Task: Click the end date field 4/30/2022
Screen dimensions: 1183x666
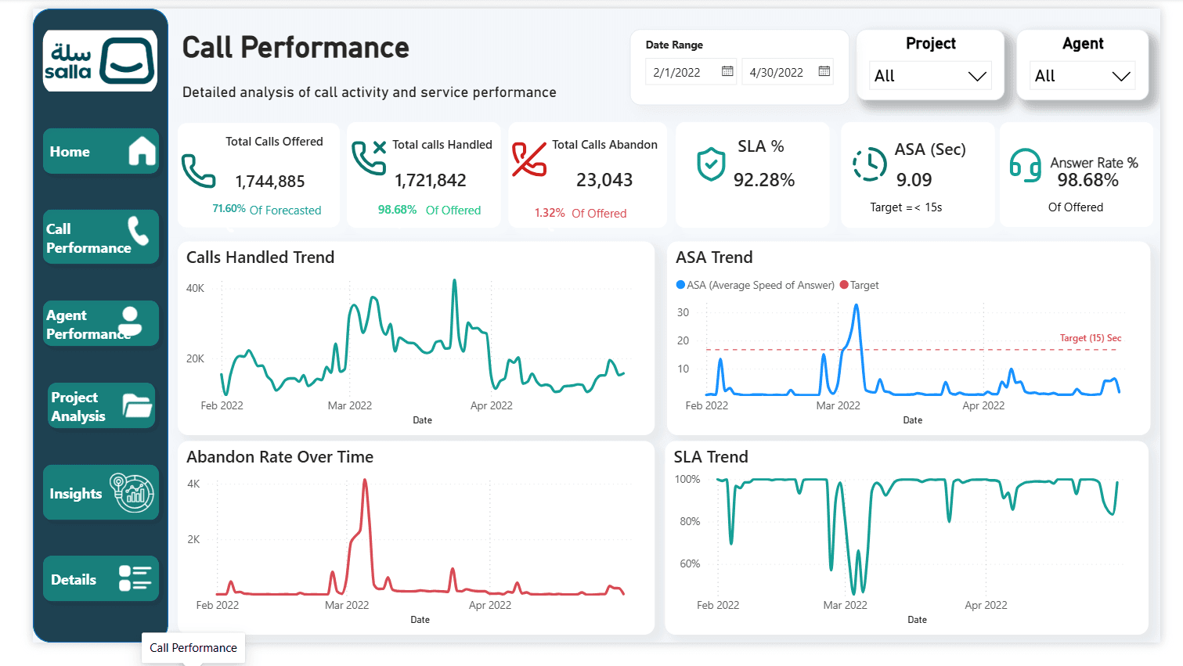Action: click(x=788, y=72)
